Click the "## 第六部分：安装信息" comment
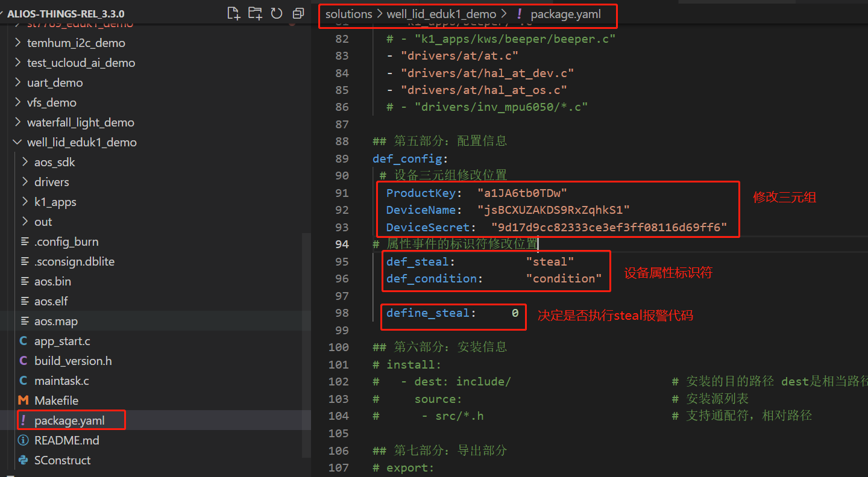868x477 pixels. click(440, 347)
